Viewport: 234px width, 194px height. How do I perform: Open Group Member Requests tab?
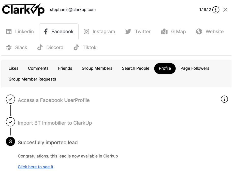[x=32, y=79]
